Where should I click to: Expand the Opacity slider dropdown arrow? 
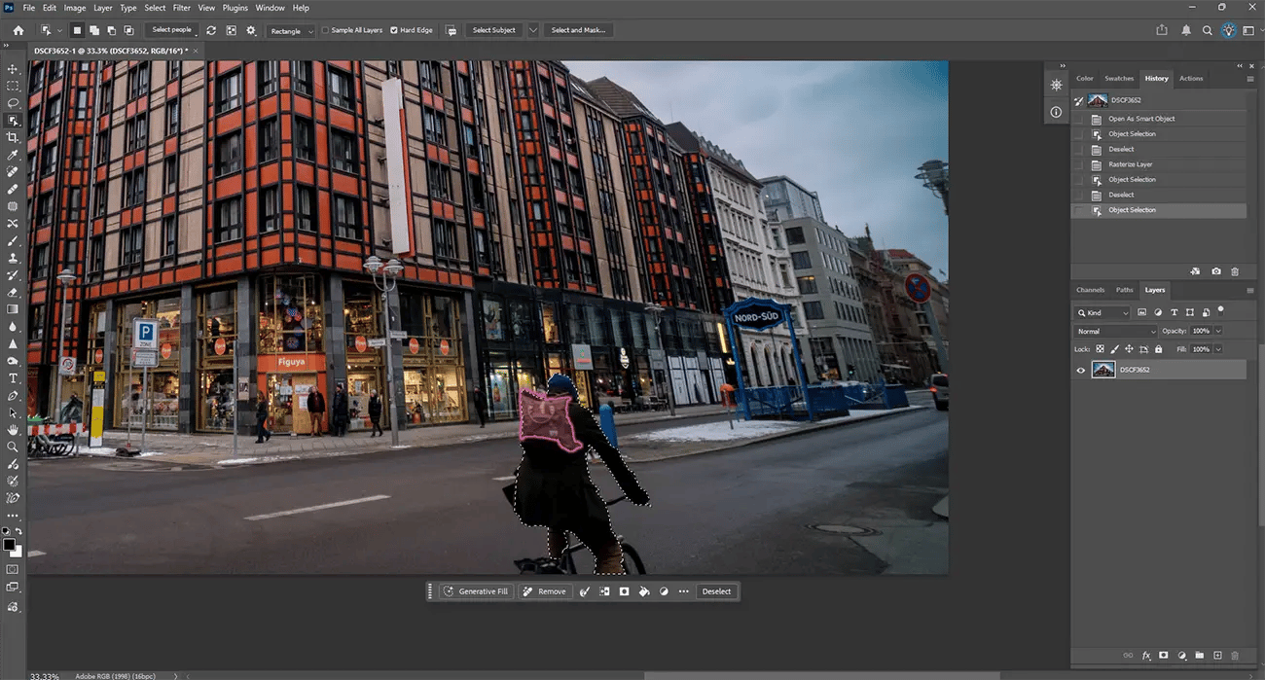click(x=1218, y=332)
